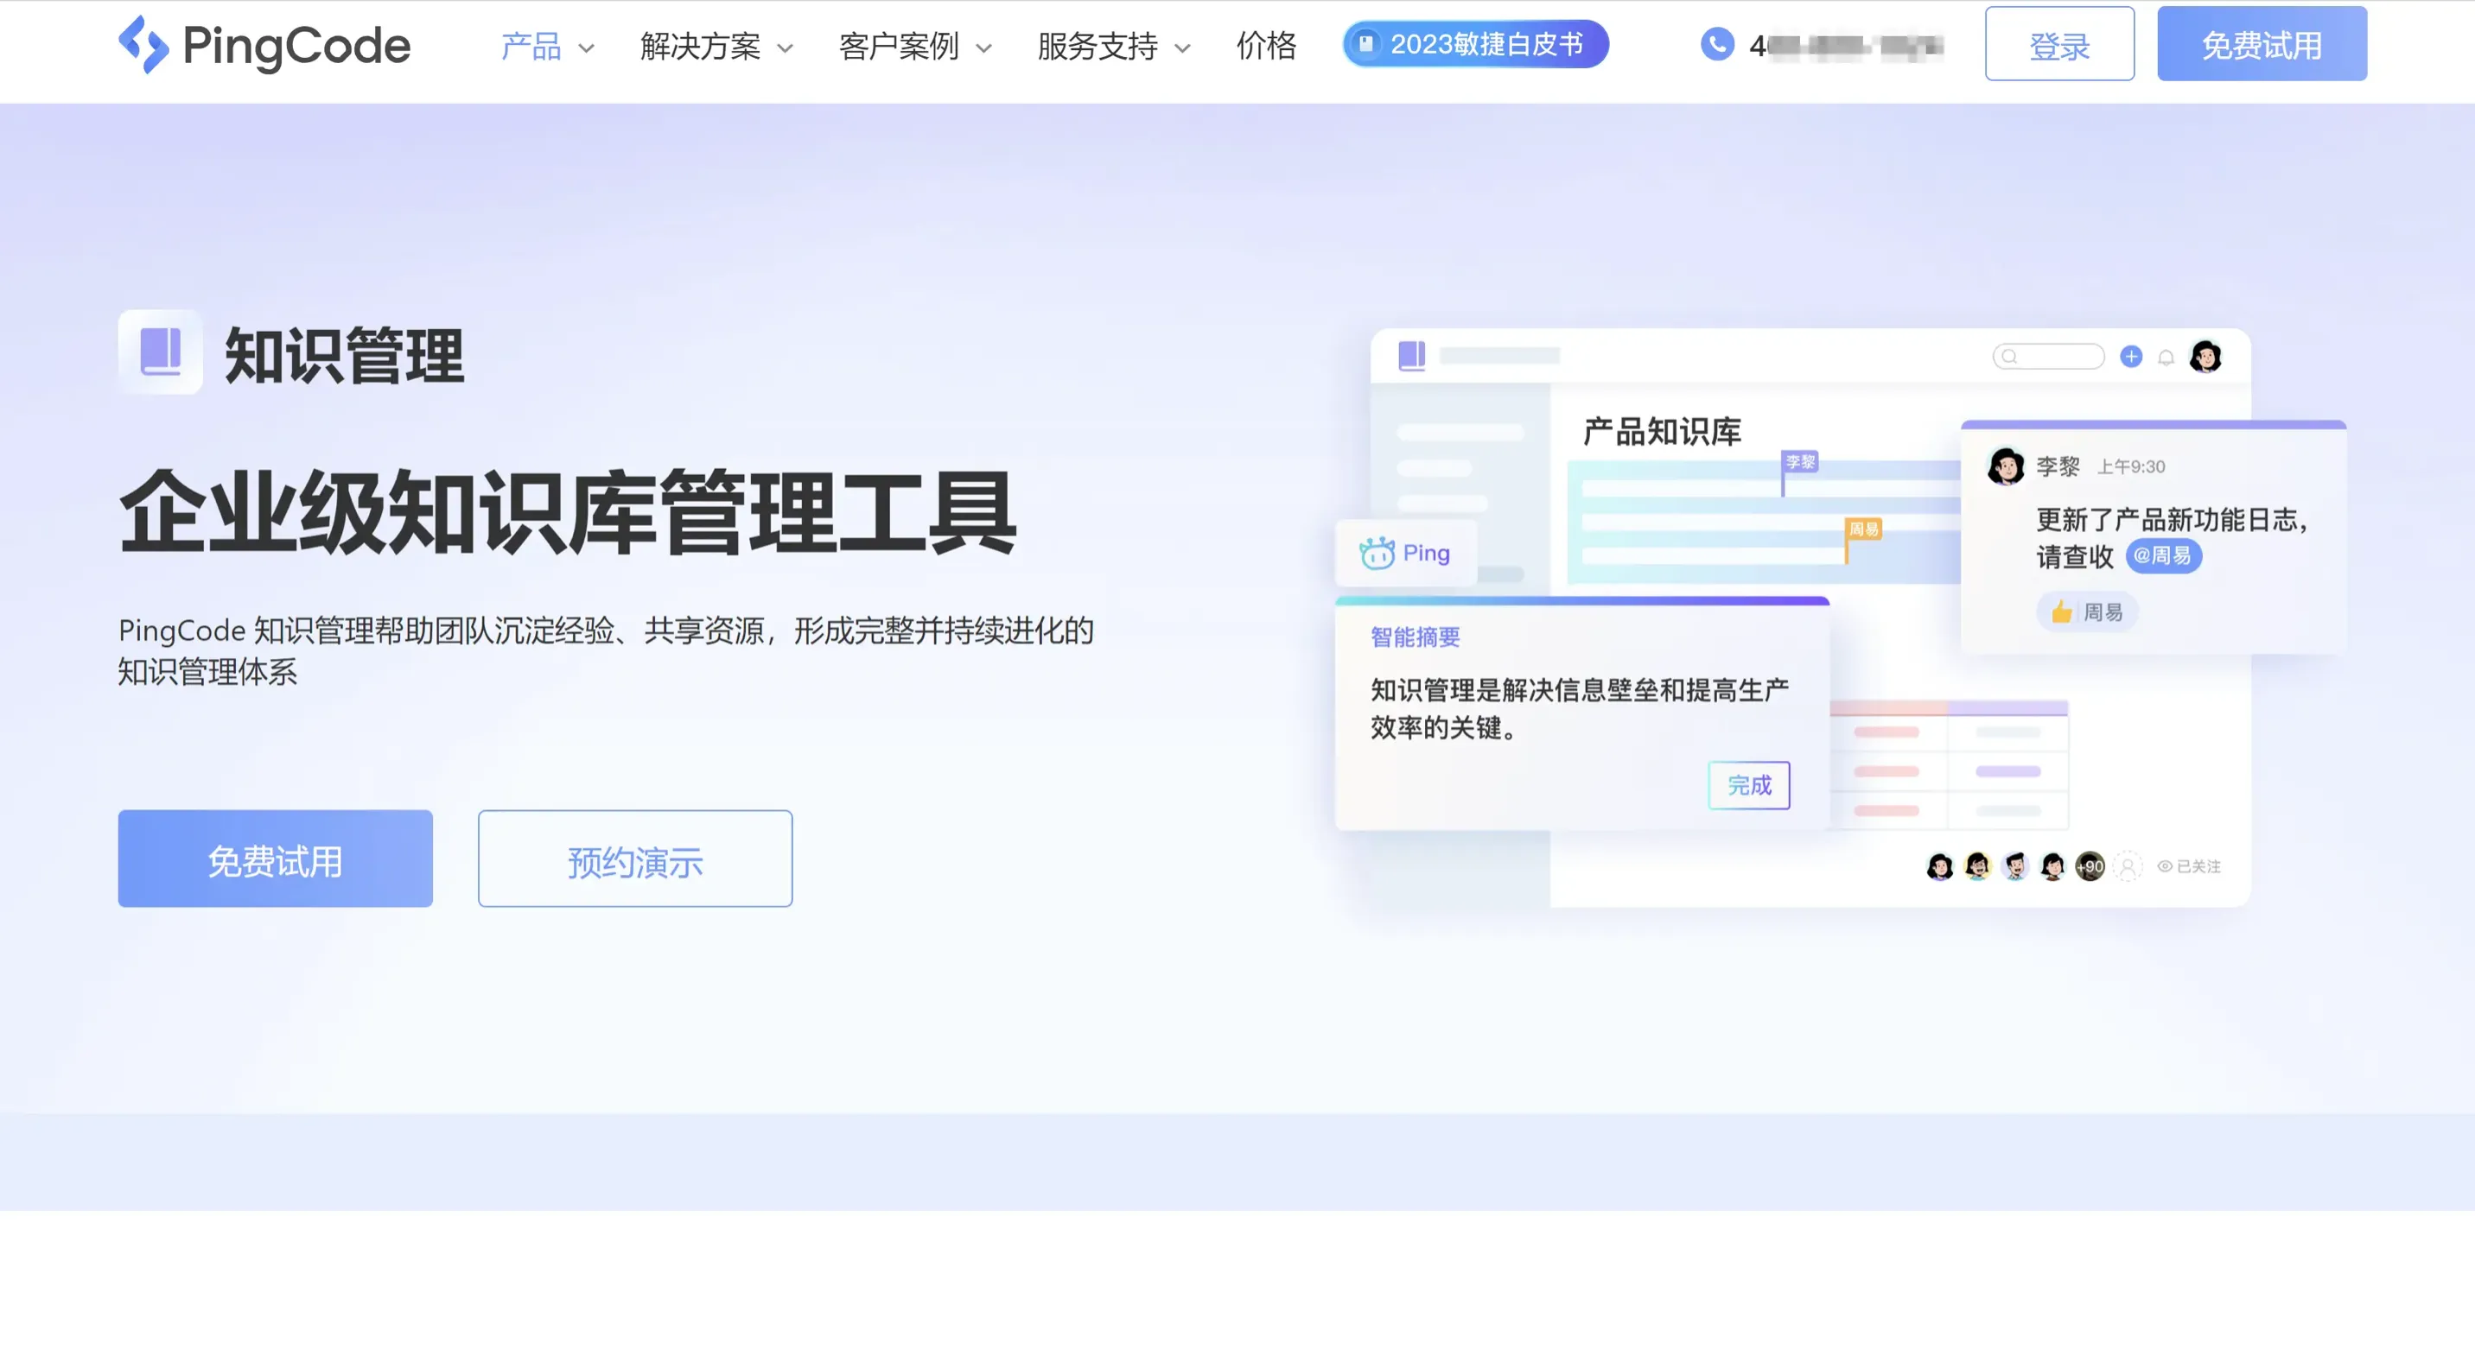Click the search field in preview
Viewport: 2475px width, 1356px height.
[x=2048, y=357]
